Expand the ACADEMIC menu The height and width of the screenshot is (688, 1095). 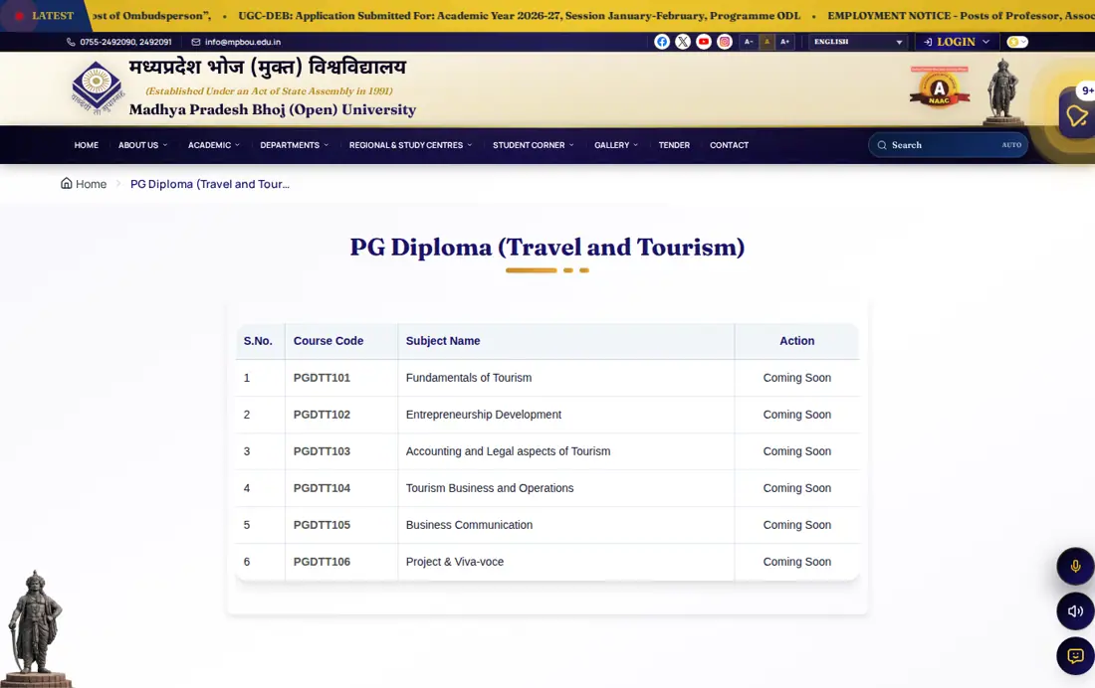point(214,145)
